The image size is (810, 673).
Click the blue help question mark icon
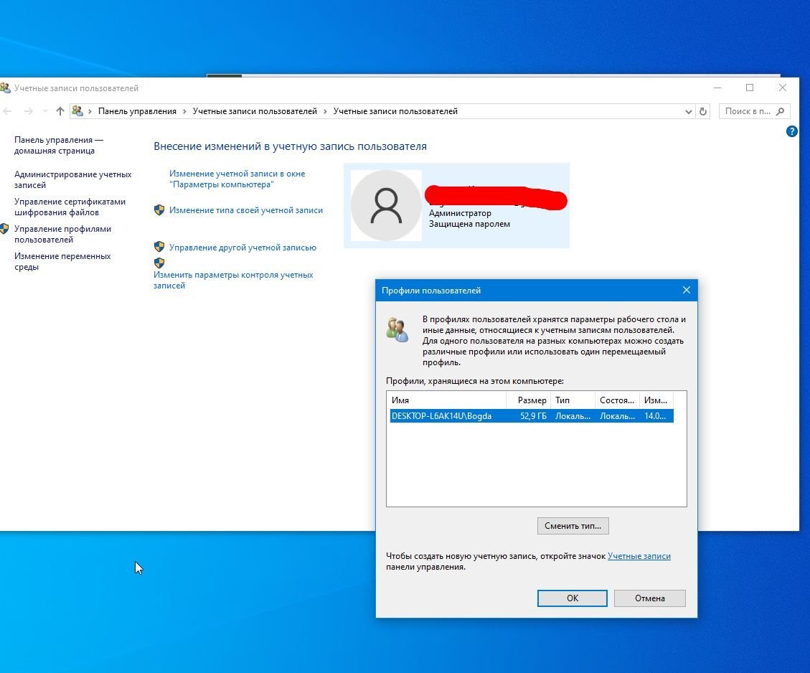click(x=791, y=131)
